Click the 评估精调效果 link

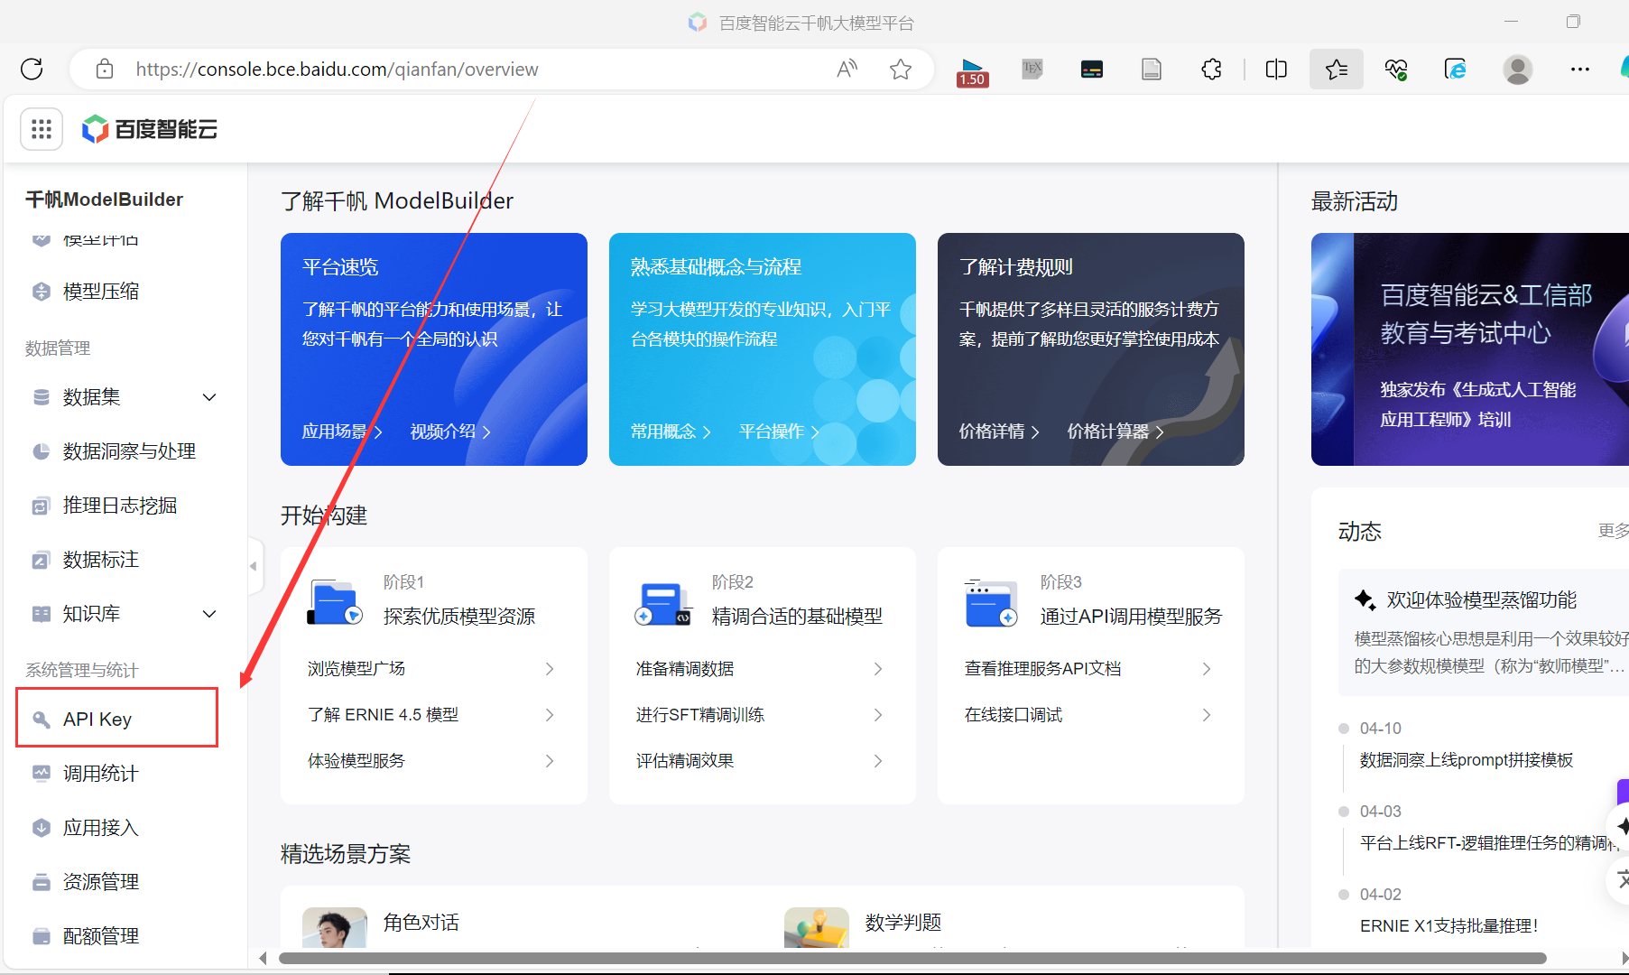(685, 761)
